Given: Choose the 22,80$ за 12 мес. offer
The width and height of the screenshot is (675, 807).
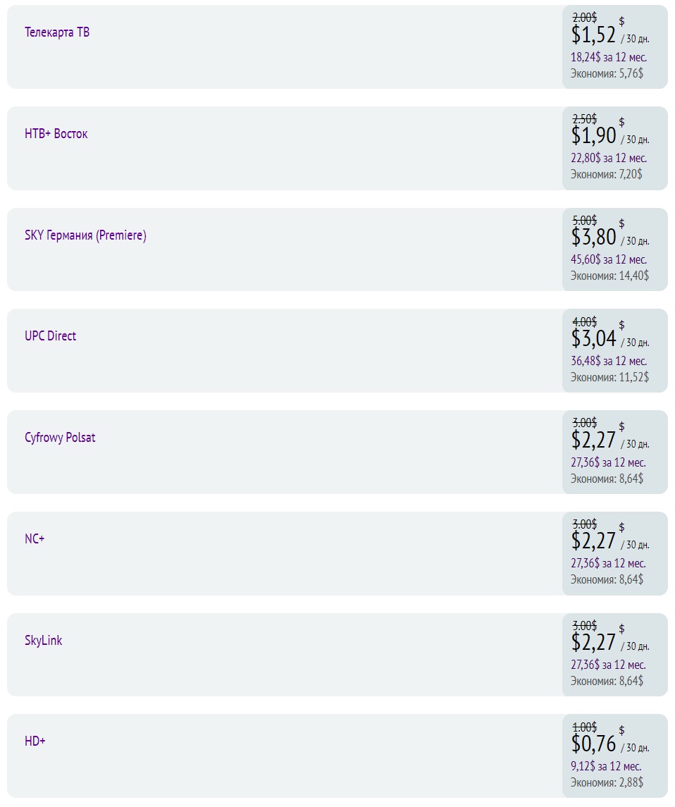Looking at the screenshot, I should 609,158.
